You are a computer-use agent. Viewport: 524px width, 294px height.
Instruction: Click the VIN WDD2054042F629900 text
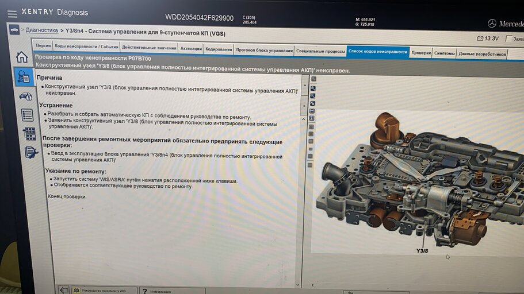[x=199, y=18]
